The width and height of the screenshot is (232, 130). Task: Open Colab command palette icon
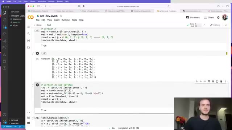click(x=29, y=118)
